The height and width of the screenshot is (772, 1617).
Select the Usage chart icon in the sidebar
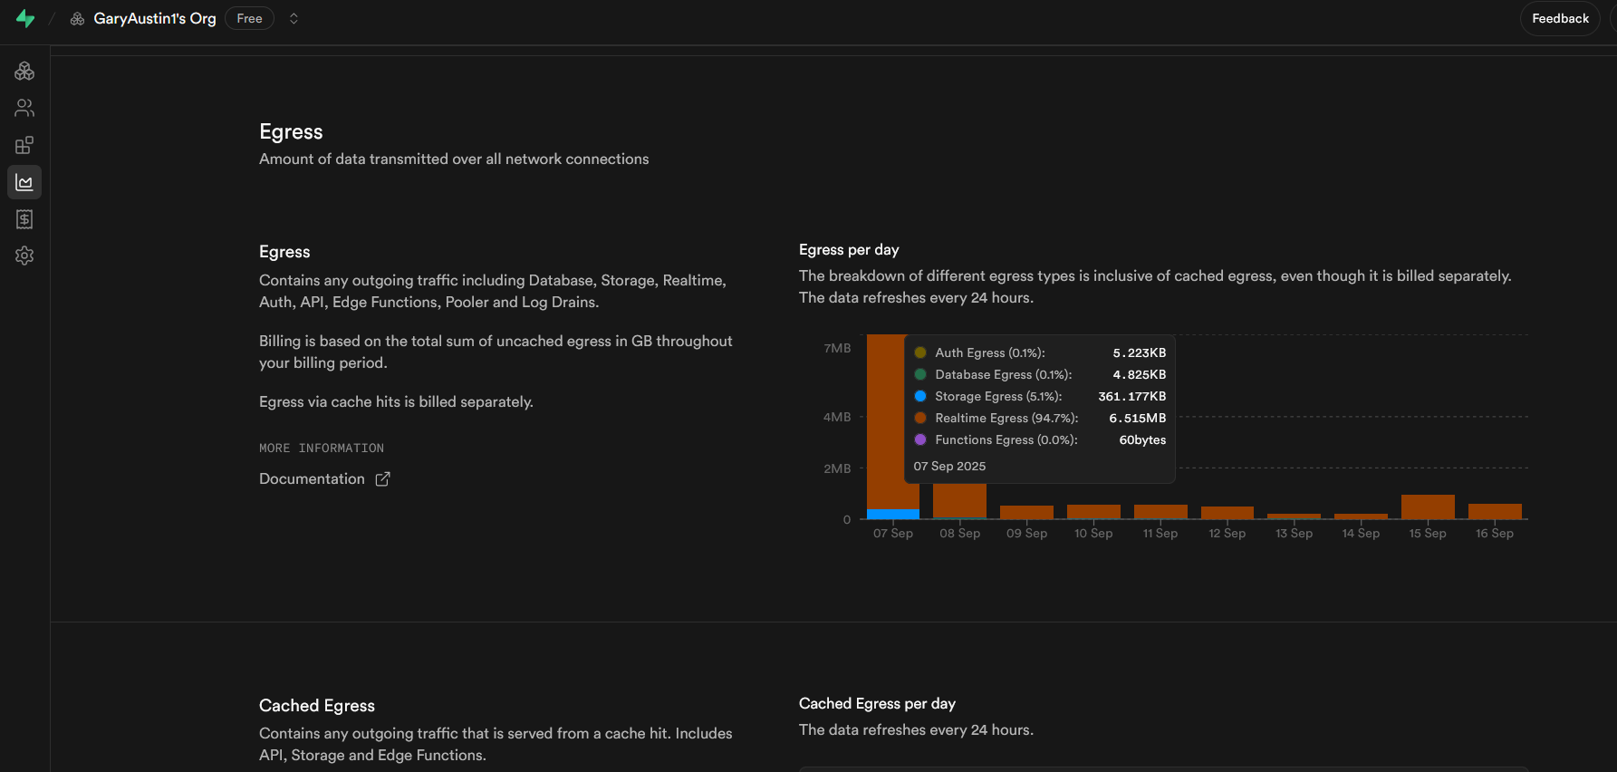point(24,182)
